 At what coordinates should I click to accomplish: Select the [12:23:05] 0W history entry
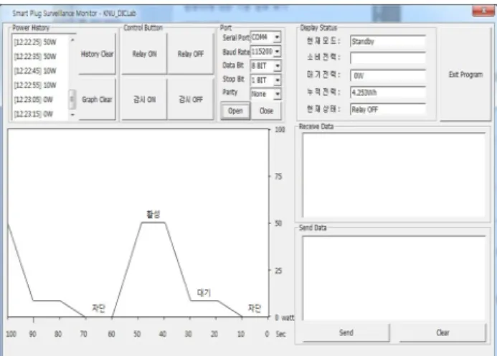click(33, 100)
